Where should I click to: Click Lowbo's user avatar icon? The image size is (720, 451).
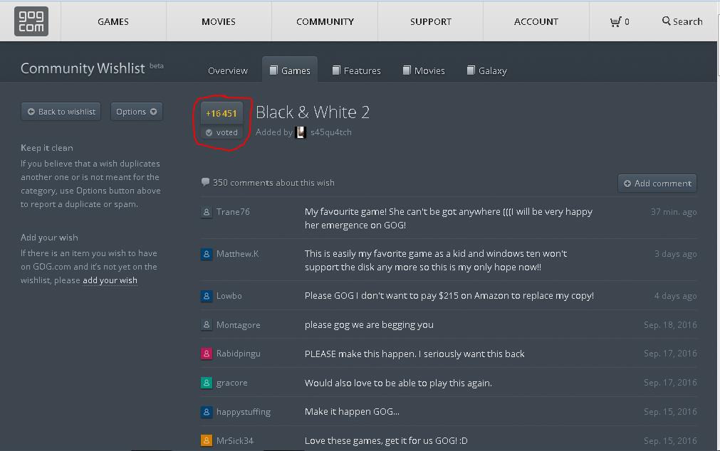pyautogui.click(x=207, y=296)
